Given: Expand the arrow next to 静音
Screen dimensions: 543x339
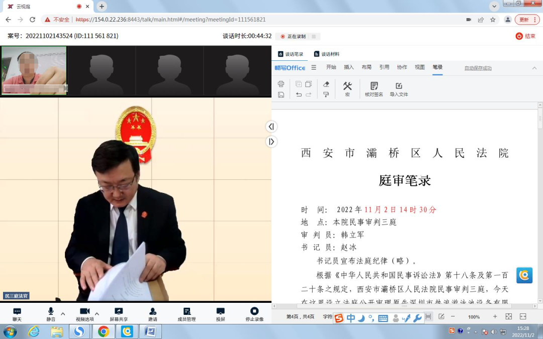Looking at the screenshot, I should [x=63, y=314].
